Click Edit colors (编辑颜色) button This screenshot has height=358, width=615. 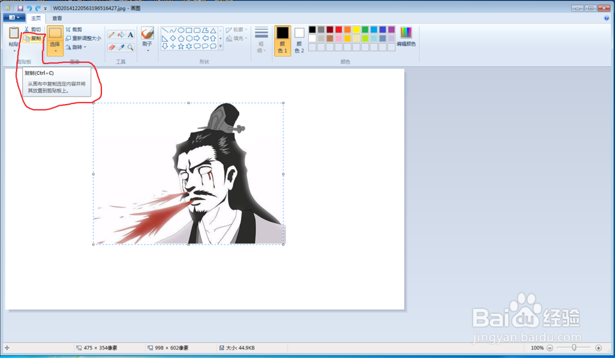click(x=406, y=38)
